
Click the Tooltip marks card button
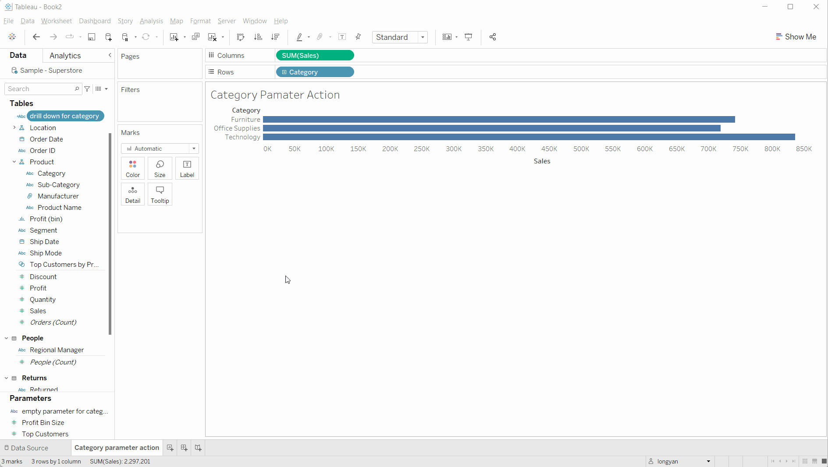point(160,194)
